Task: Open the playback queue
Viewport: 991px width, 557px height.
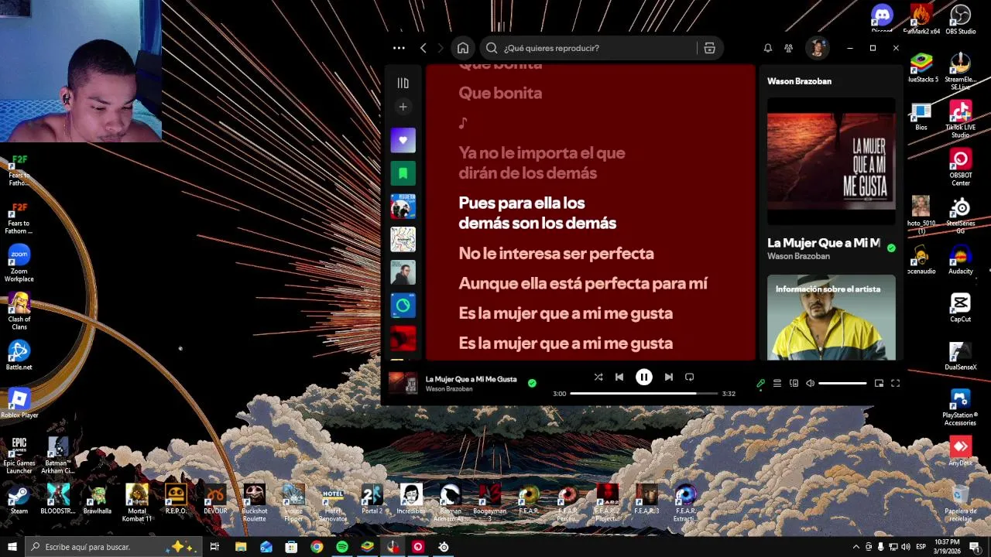Action: coord(777,383)
